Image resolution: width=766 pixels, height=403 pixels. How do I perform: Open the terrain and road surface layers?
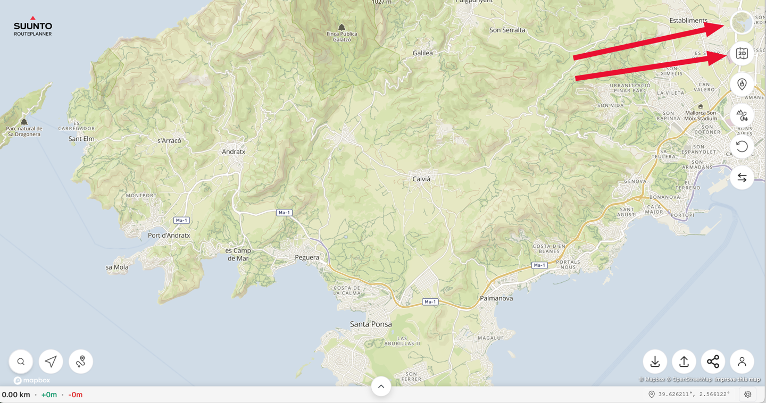tap(742, 115)
